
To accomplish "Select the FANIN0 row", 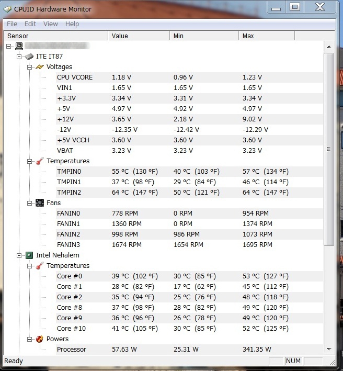I will (189, 213).
